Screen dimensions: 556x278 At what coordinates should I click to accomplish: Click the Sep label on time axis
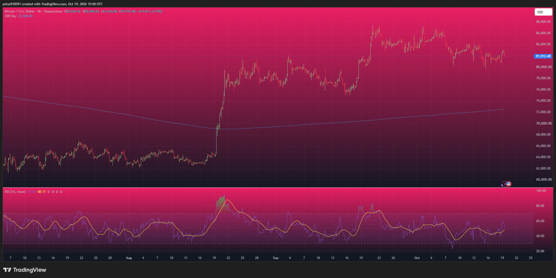(x=275, y=258)
